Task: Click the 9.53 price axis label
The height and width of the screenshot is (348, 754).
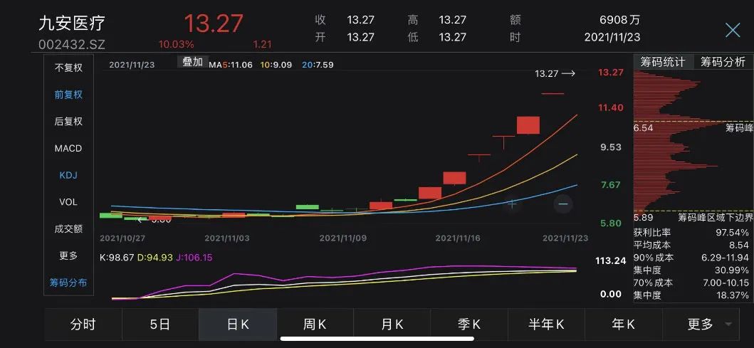Action: click(611, 147)
